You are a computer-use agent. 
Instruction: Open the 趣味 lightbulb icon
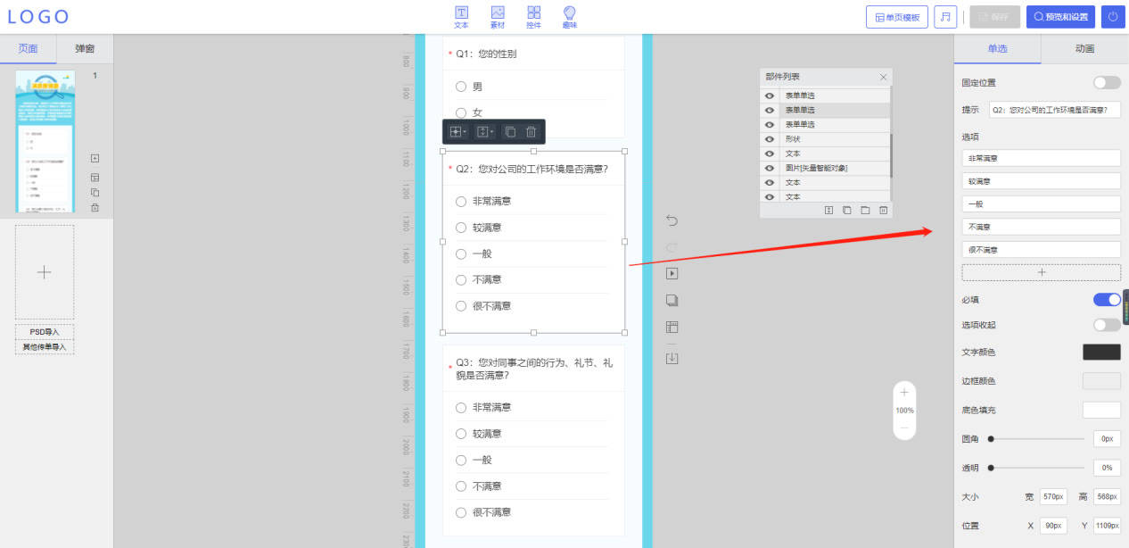[570, 17]
